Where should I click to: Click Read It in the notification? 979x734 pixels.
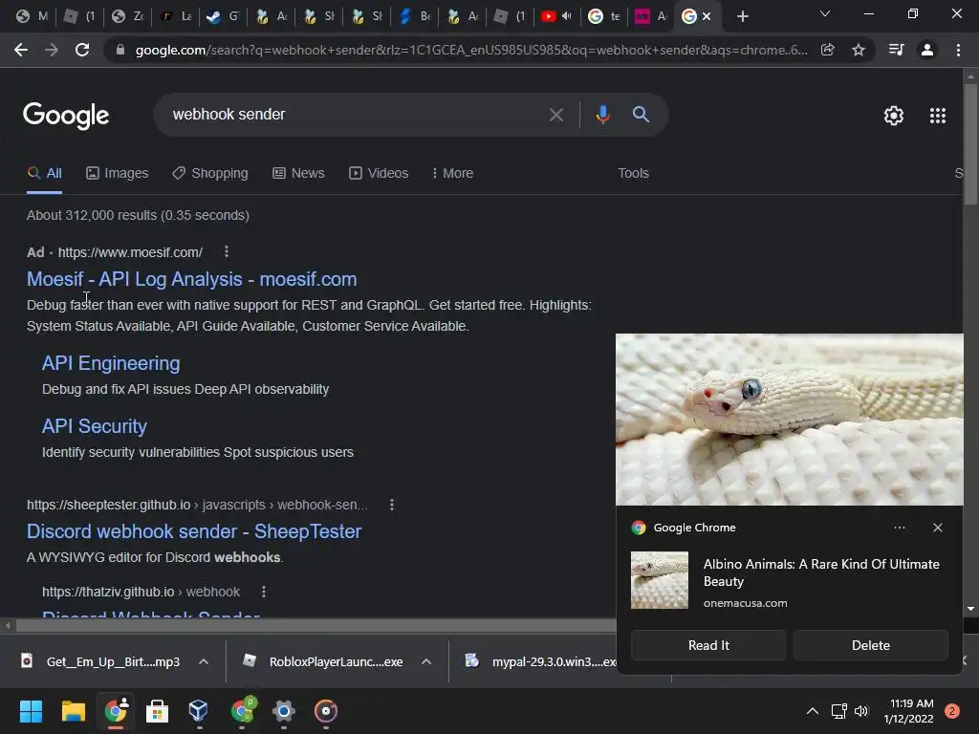point(708,645)
